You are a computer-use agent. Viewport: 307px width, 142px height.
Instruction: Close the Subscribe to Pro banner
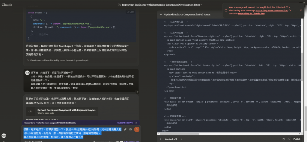tap(136, 123)
